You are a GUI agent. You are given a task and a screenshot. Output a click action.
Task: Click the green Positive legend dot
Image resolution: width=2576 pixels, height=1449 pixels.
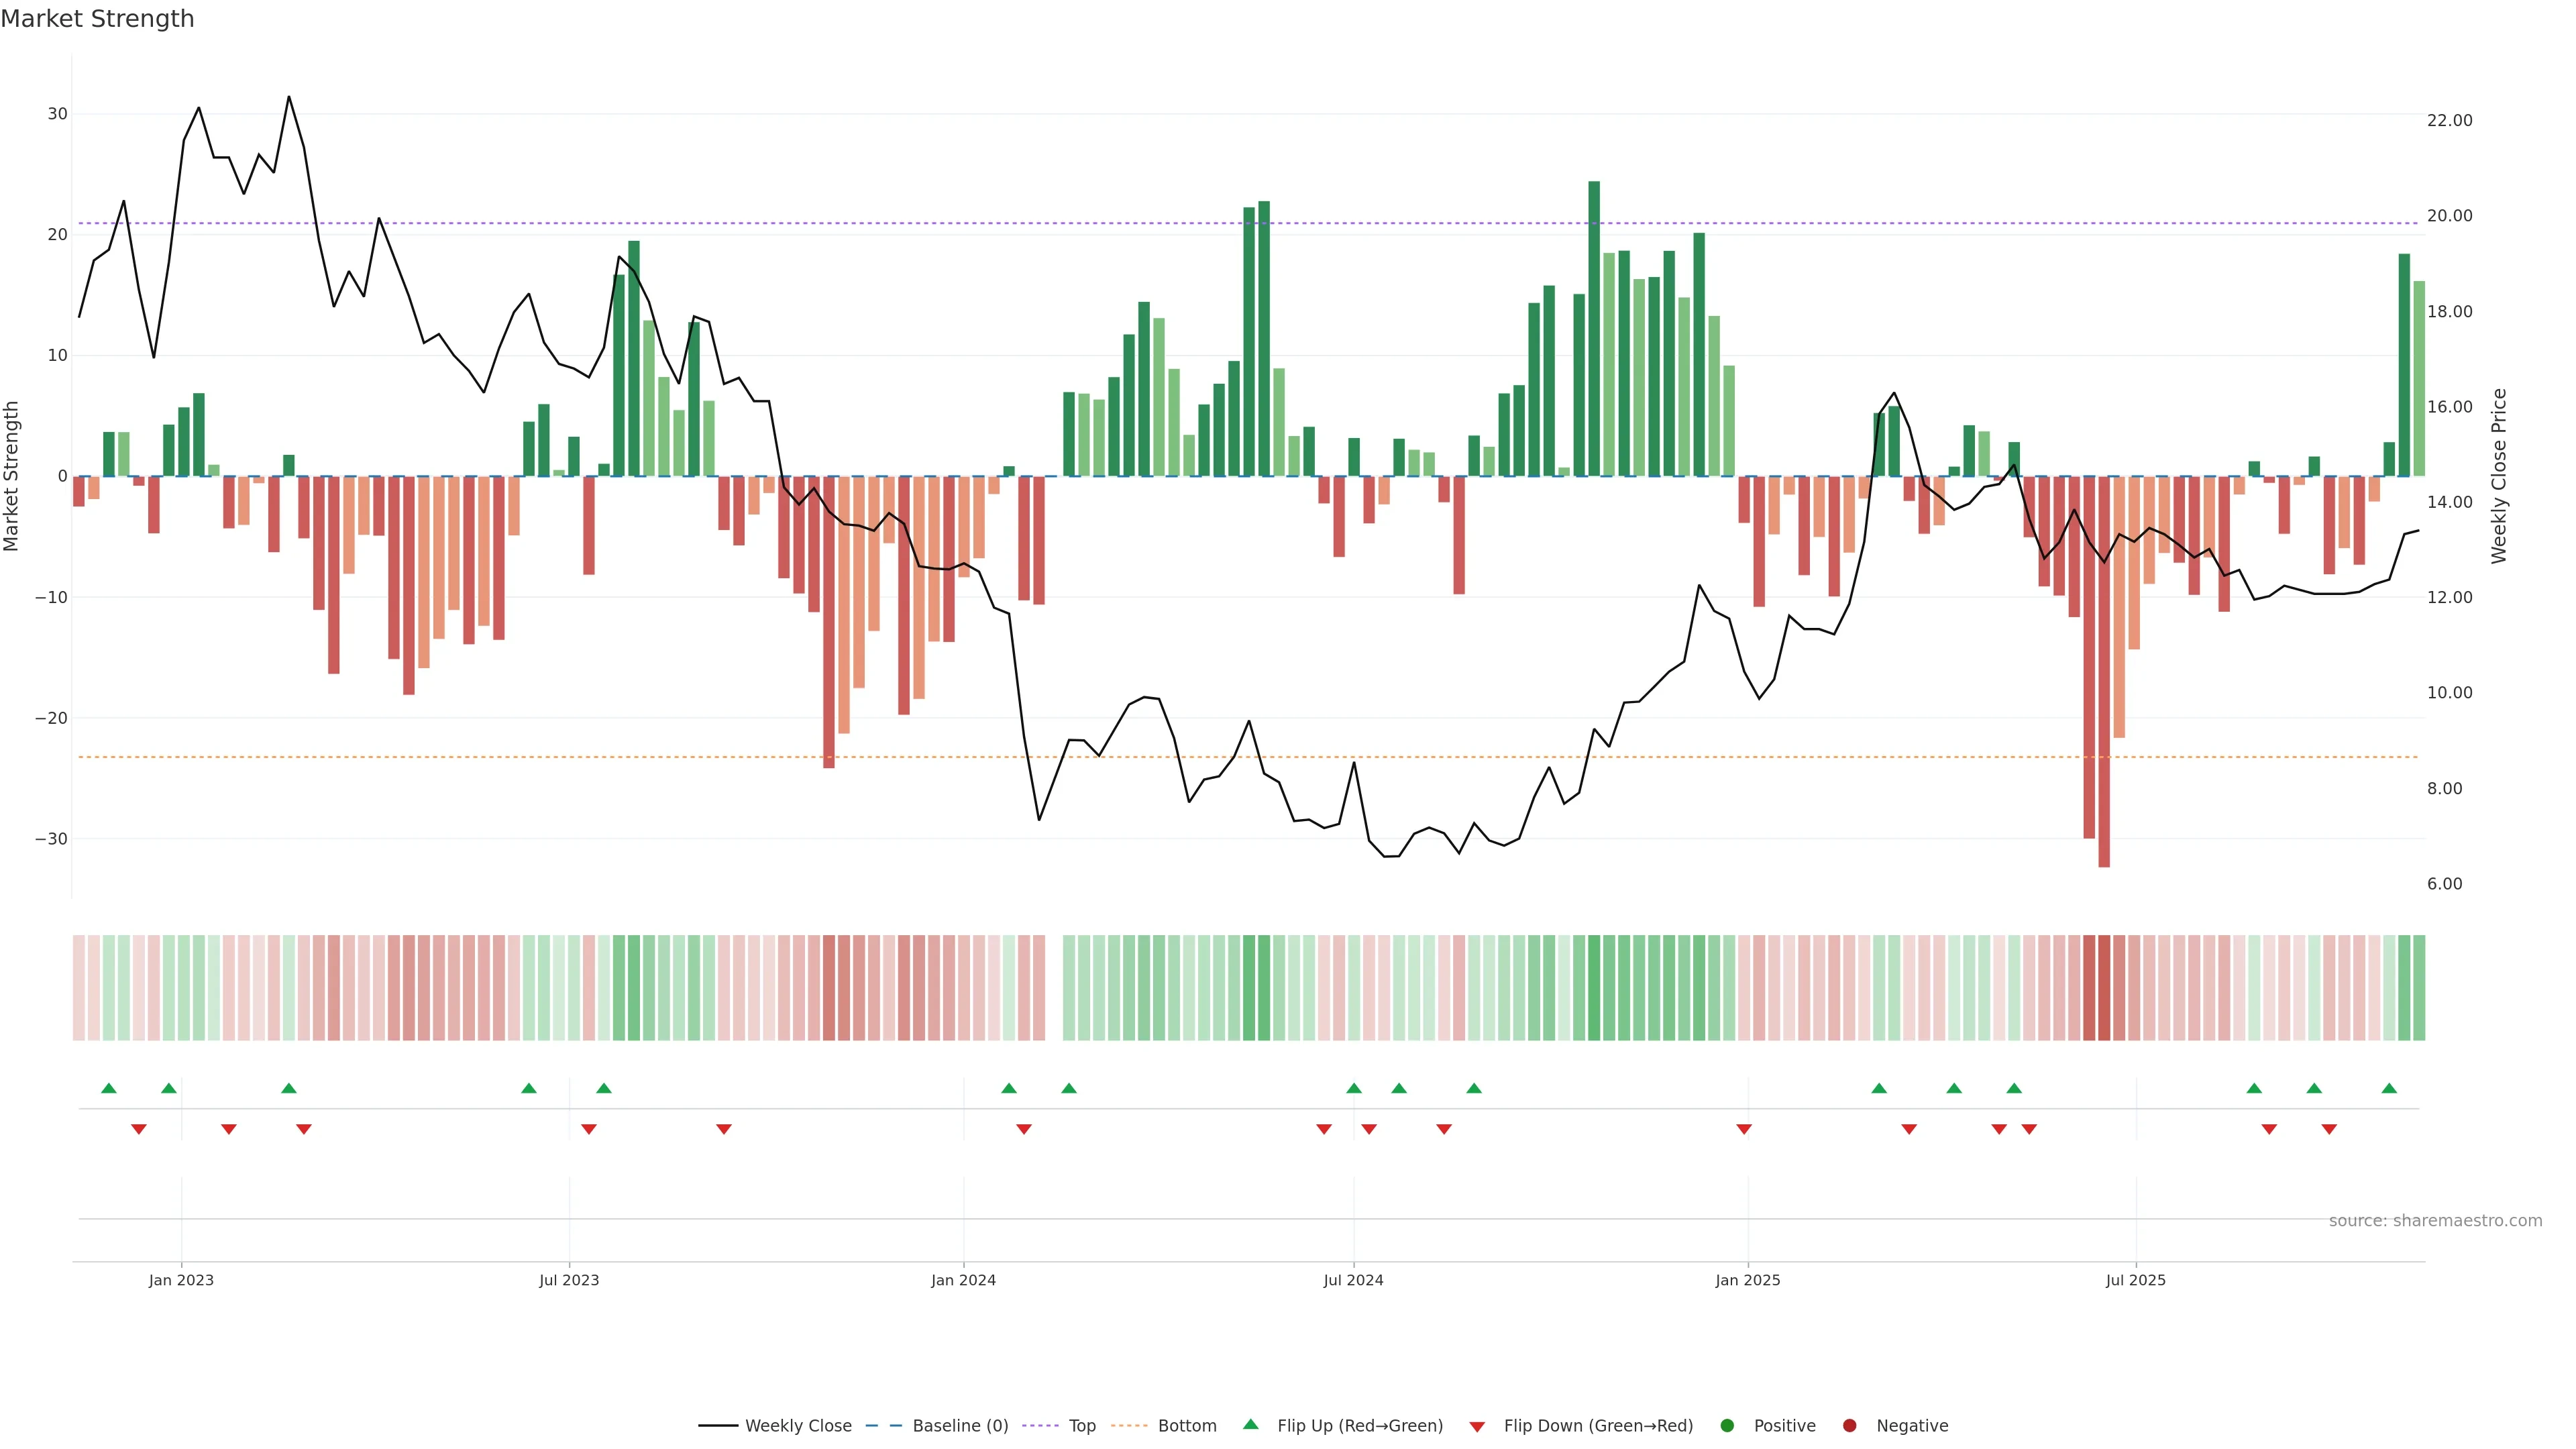1727,1426
